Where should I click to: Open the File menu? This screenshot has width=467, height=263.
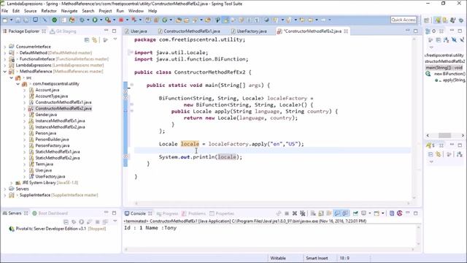coord(5,11)
